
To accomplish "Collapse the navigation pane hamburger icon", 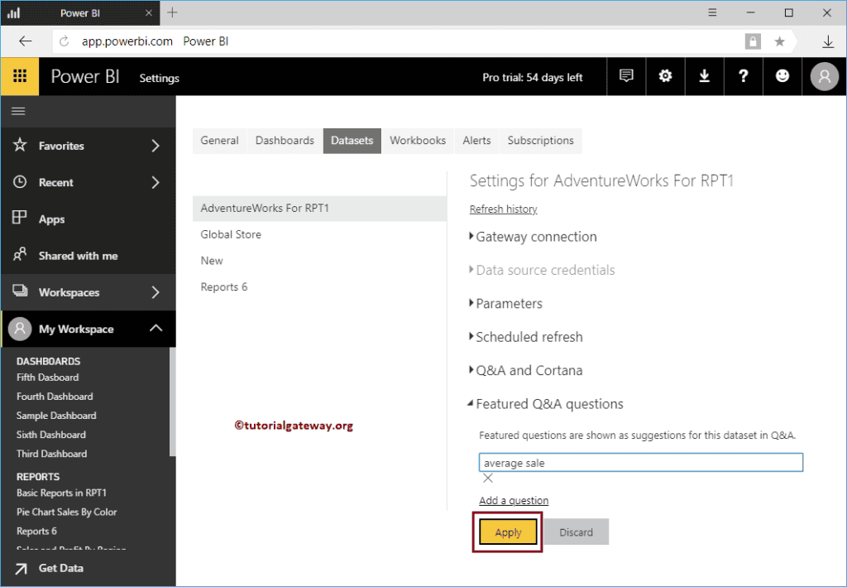I will click(x=18, y=111).
